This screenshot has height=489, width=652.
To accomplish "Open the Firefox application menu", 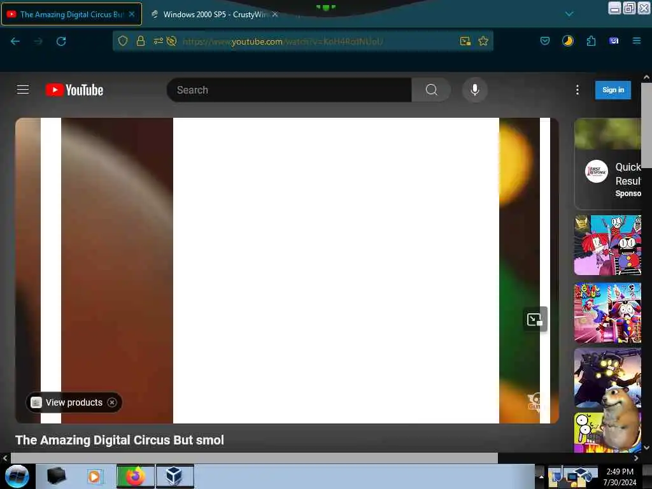I will (x=637, y=41).
